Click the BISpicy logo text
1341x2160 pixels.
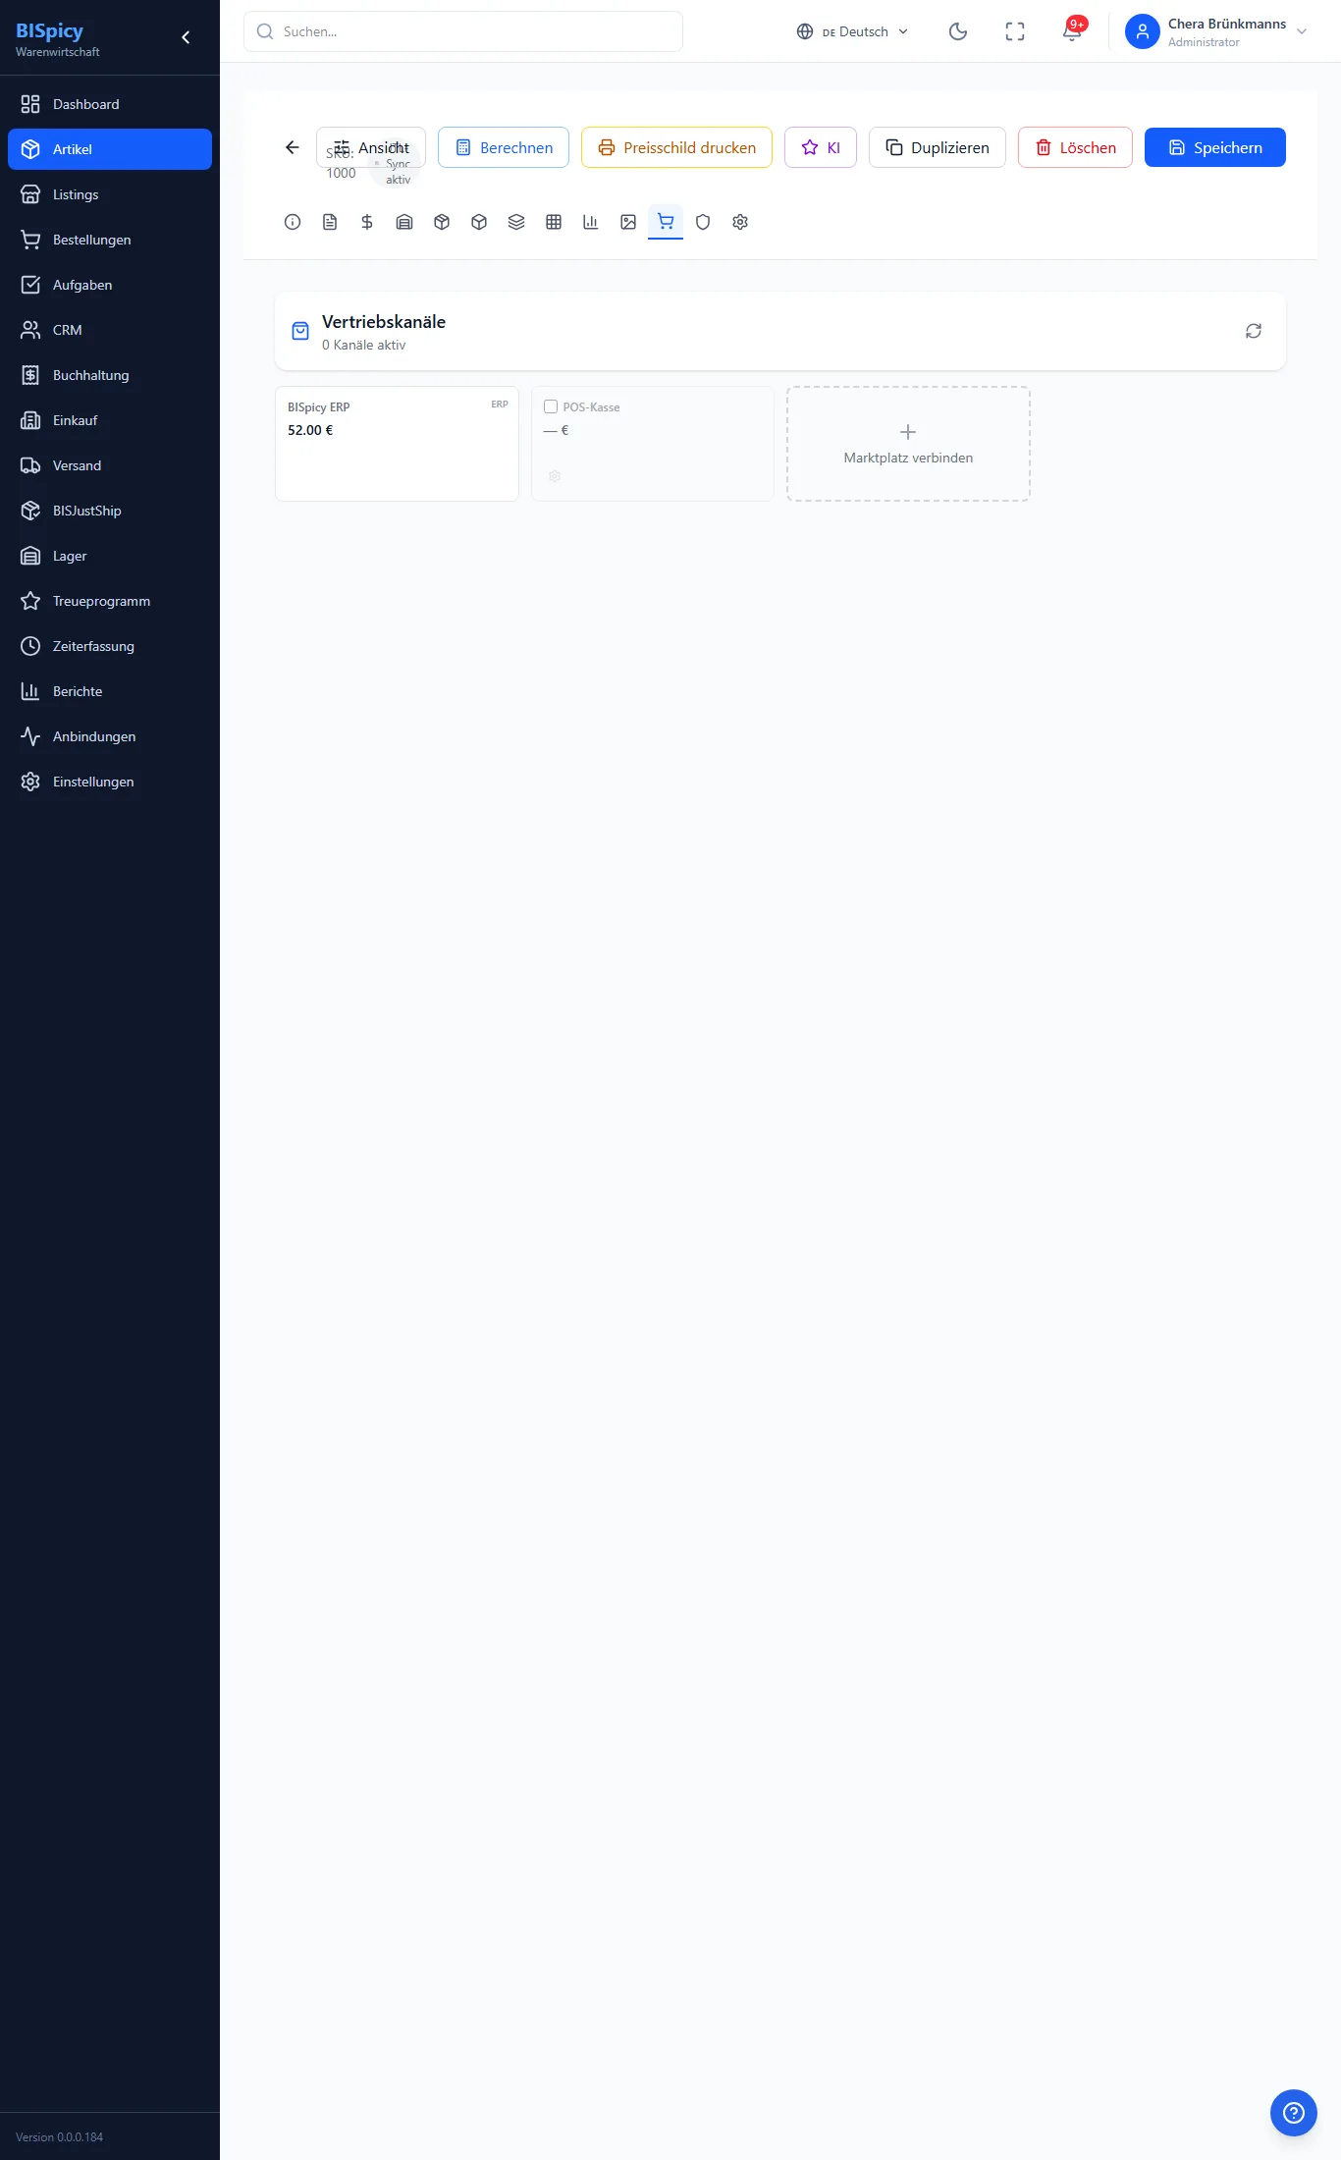click(x=49, y=30)
